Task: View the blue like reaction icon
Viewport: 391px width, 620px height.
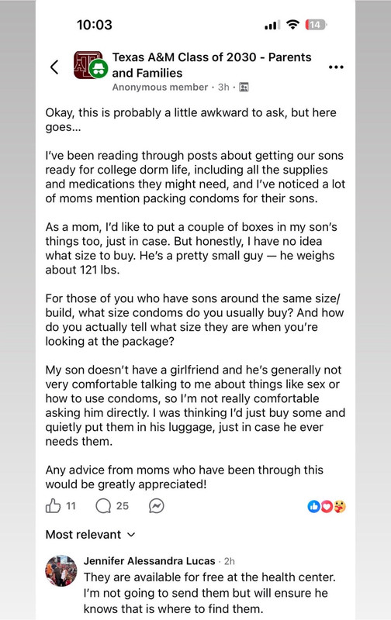Action: point(313,506)
